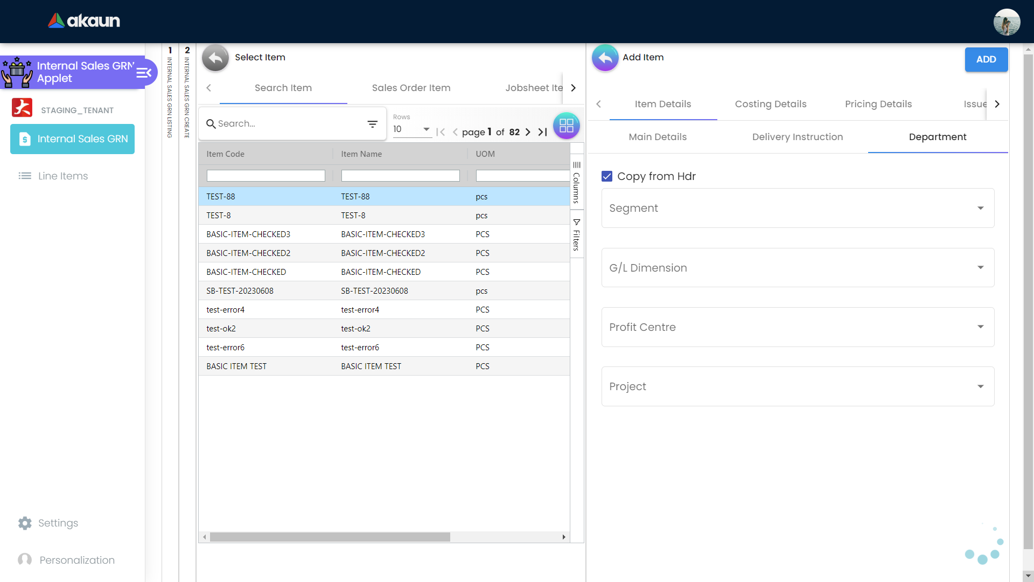The height and width of the screenshot is (582, 1034).
Task: Switch to the Sales Order Item tab
Action: pyautogui.click(x=411, y=88)
